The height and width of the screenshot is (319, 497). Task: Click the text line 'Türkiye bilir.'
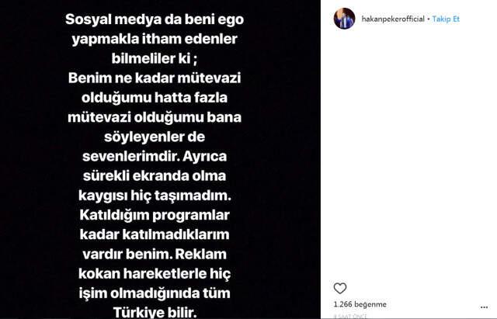pos(155,312)
